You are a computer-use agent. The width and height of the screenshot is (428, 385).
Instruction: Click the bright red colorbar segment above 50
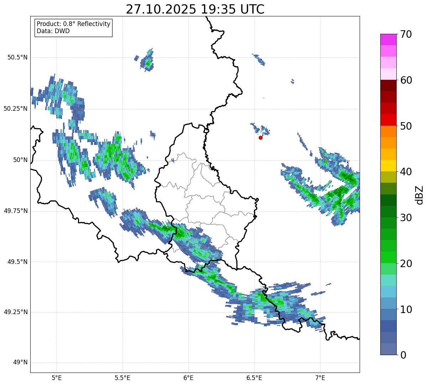[388, 120]
